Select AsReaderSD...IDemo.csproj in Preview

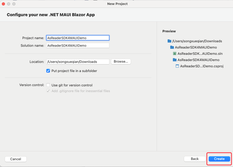[x=202, y=66]
